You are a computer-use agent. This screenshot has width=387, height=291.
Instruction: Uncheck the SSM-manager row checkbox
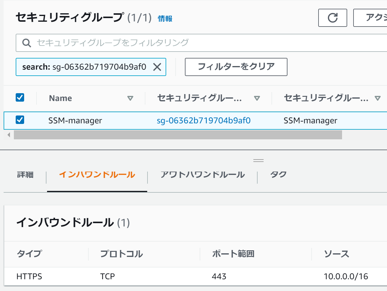(20, 120)
